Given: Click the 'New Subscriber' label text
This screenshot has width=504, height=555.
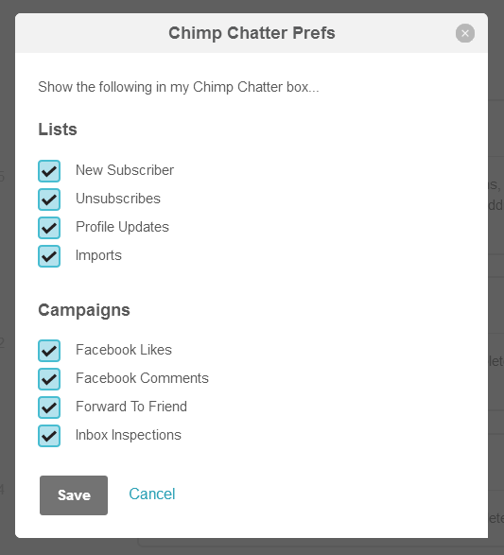Looking at the screenshot, I should click(125, 170).
